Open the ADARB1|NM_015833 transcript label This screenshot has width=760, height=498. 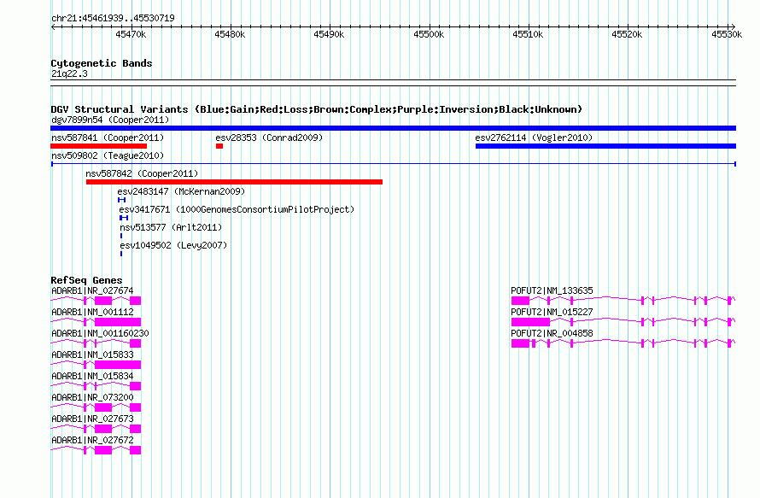[x=92, y=354]
